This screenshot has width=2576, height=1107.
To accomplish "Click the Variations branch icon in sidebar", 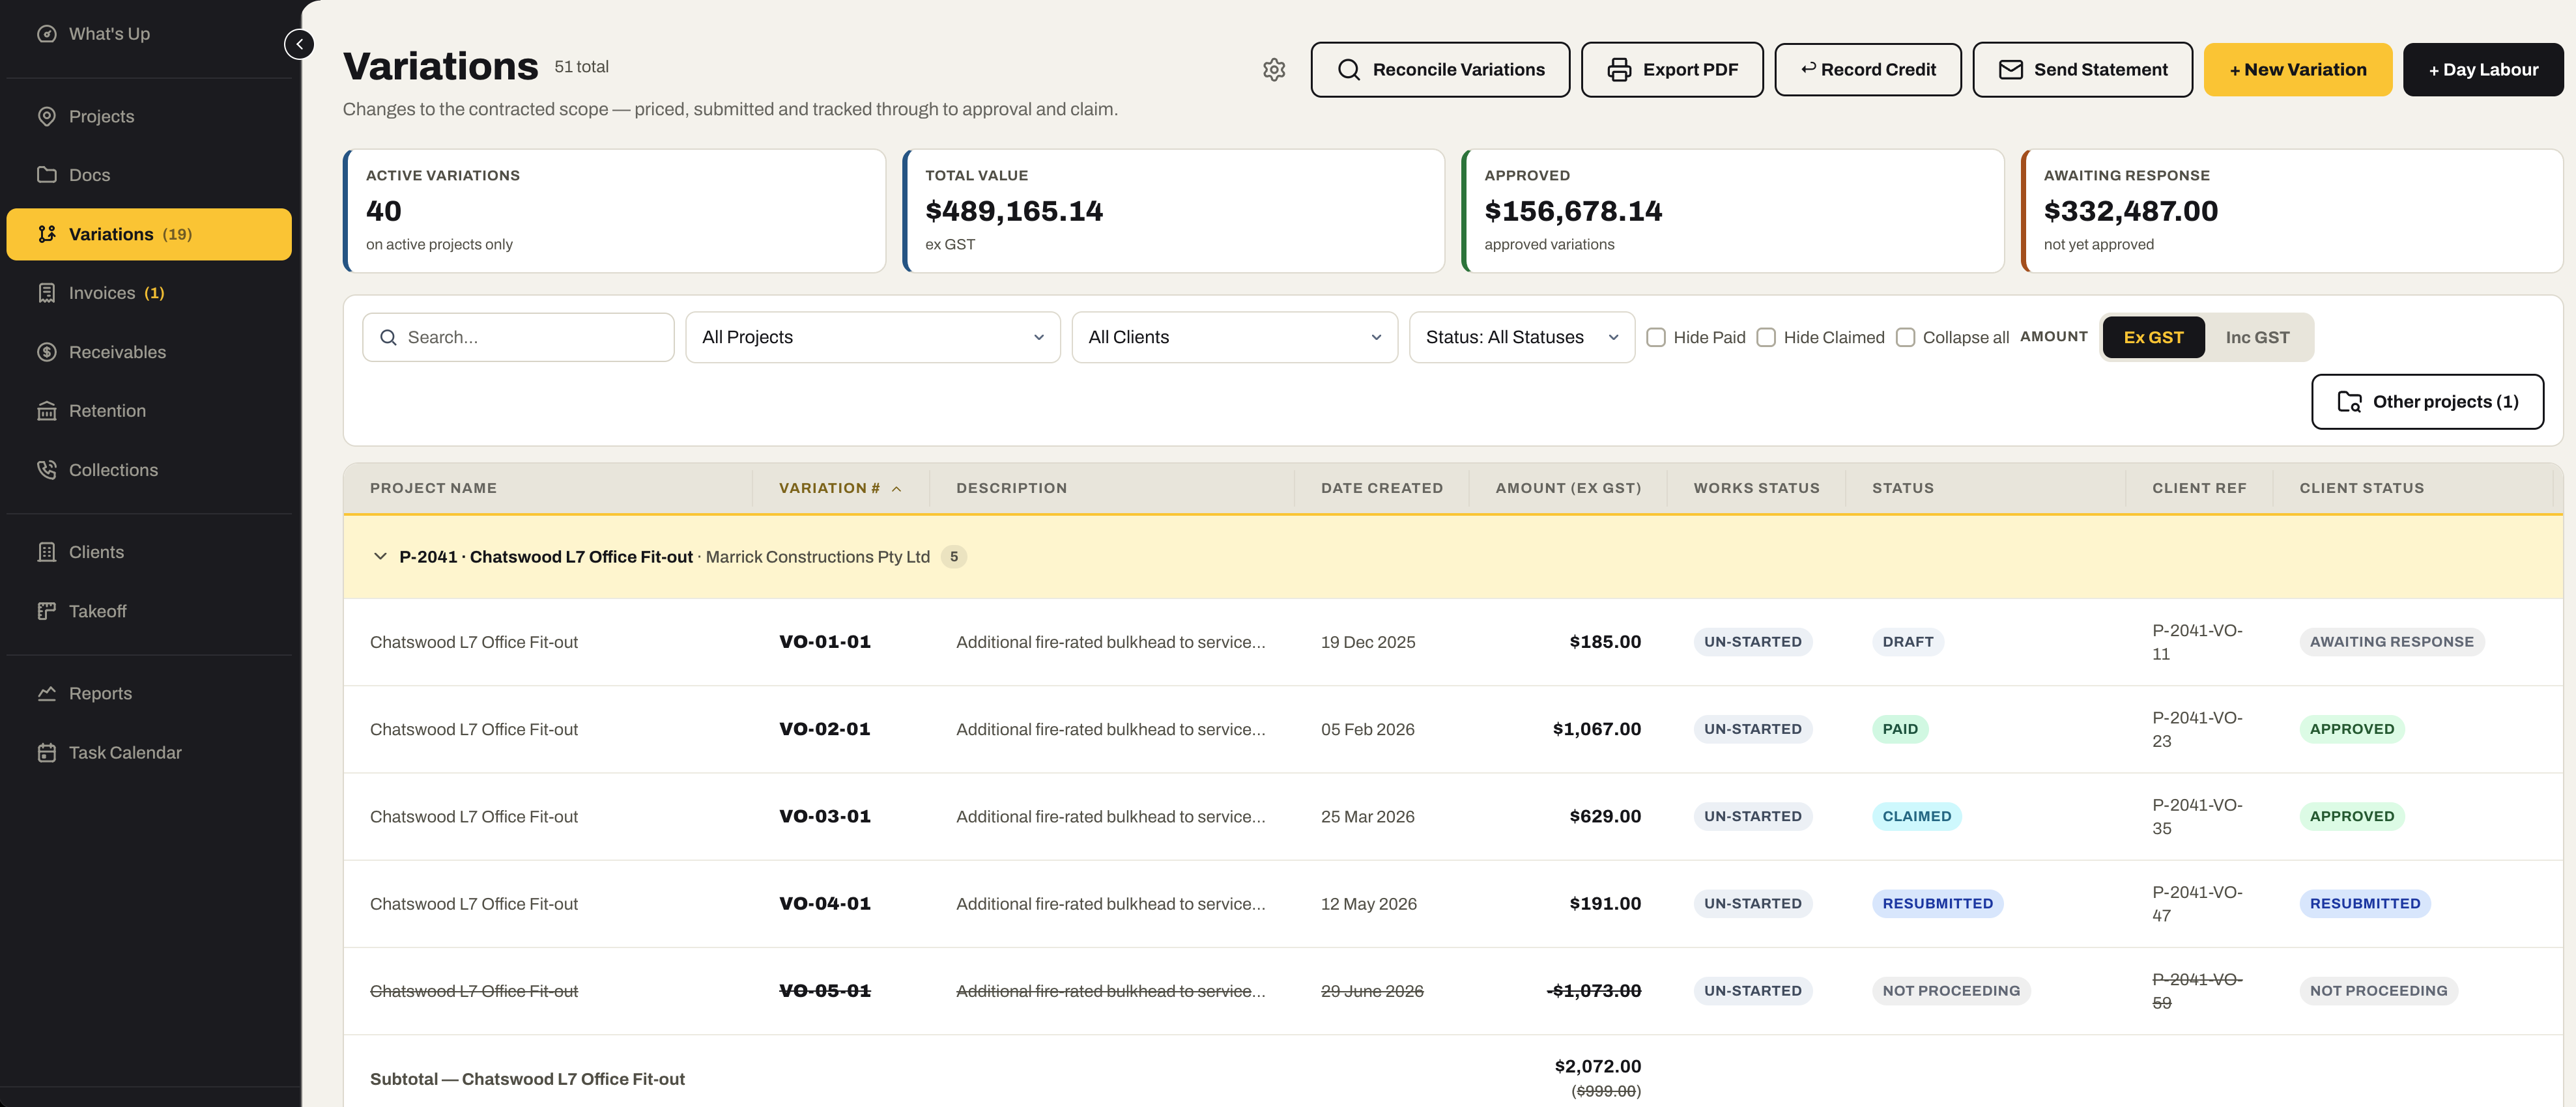I will click(x=46, y=234).
